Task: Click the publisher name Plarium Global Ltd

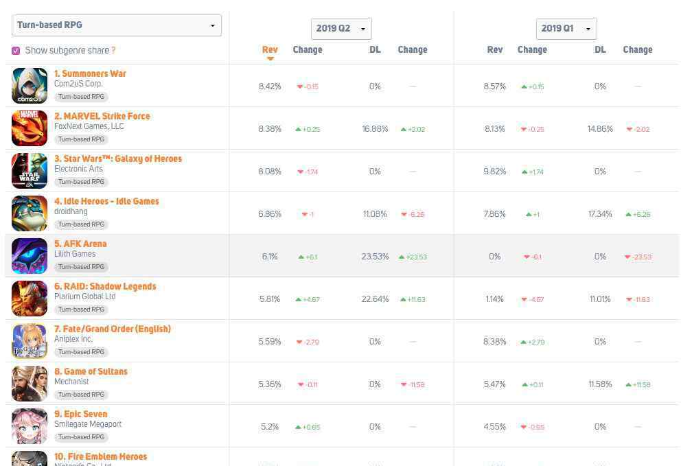Action: (84, 296)
